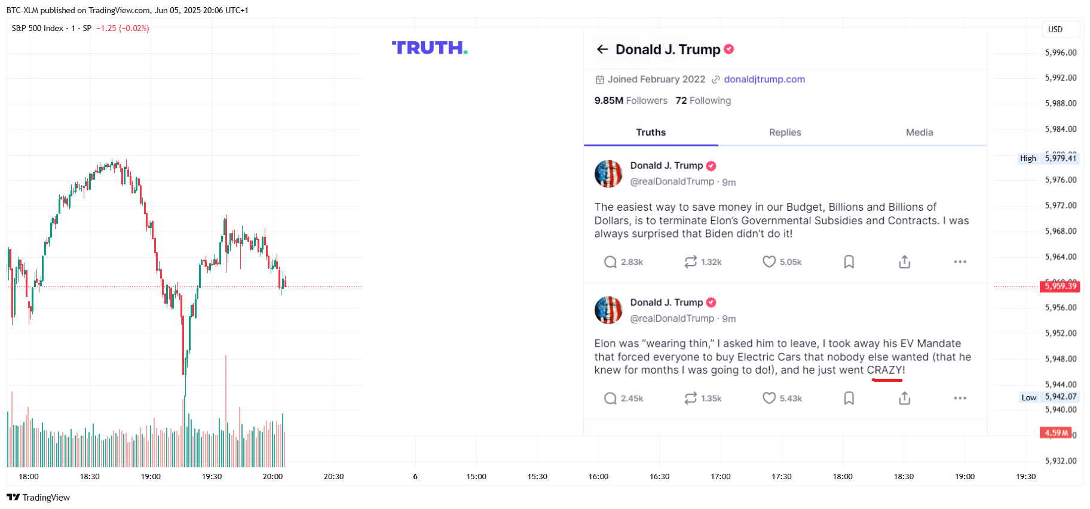Image resolution: width=1090 pixels, height=509 pixels.
Task: Bookmark the Budget subsidies post
Action: [x=849, y=262]
